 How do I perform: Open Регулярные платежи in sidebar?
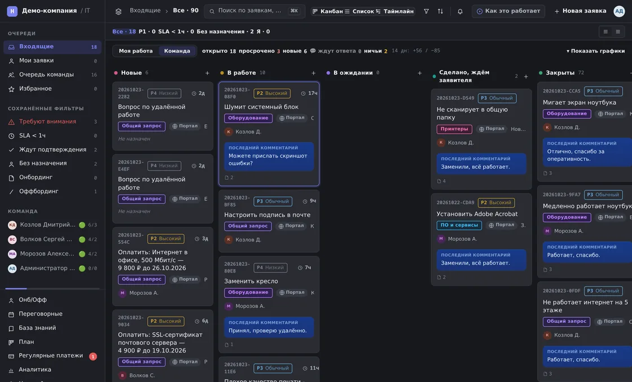pyautogui.click(x=52, y=356)
